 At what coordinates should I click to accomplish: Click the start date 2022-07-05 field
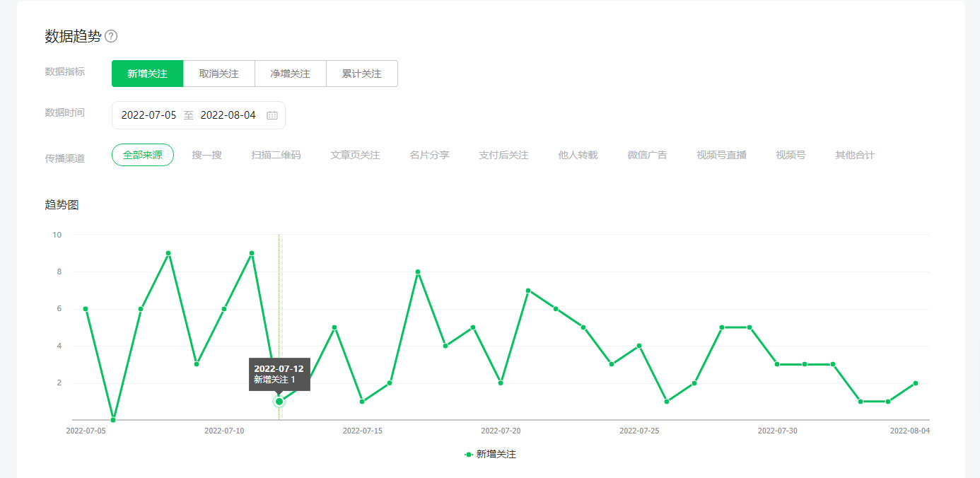[x=148, y=115]
